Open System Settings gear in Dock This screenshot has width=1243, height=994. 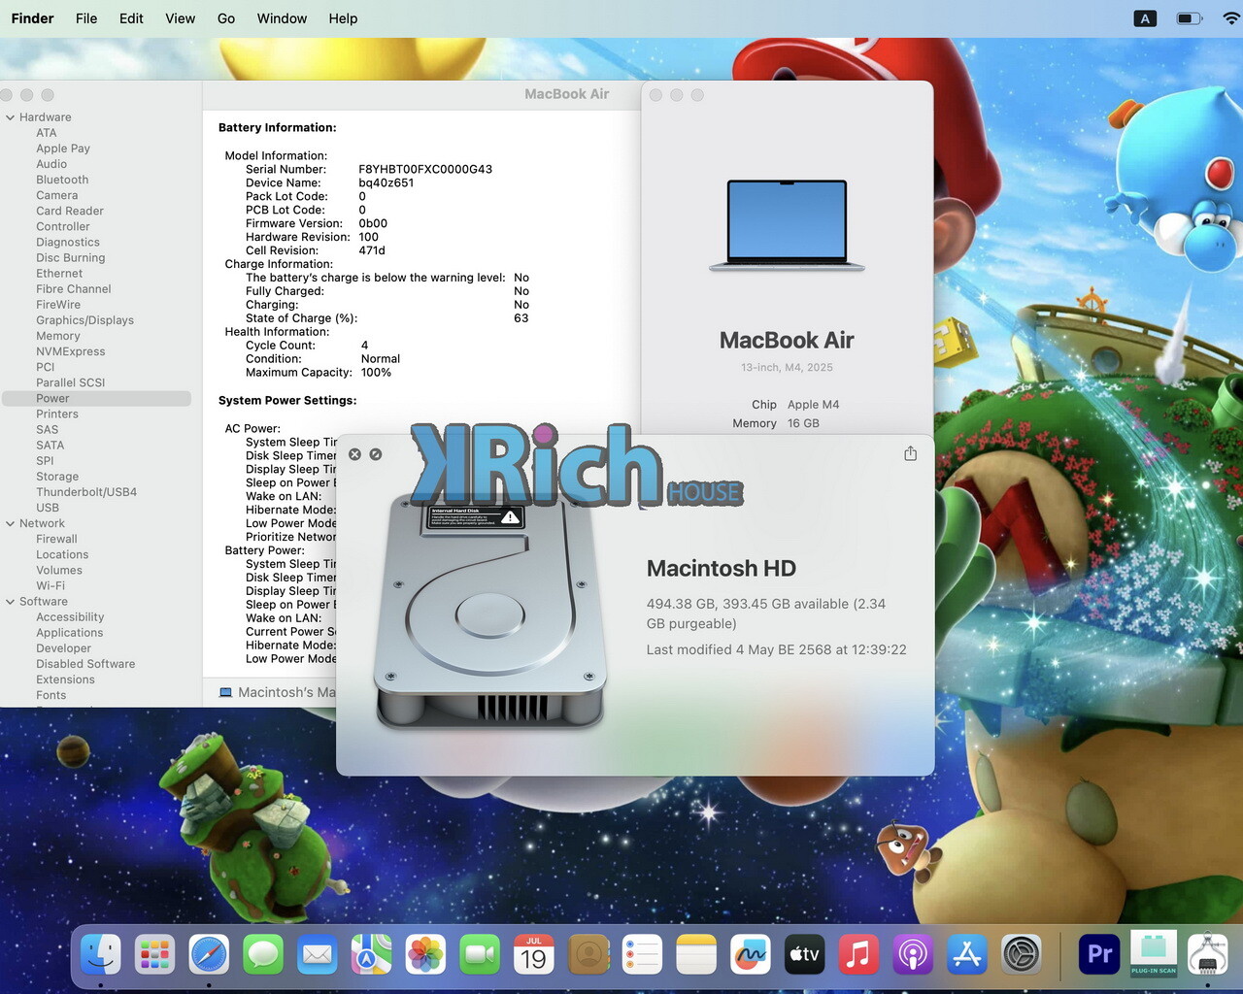coord(1022,955)
